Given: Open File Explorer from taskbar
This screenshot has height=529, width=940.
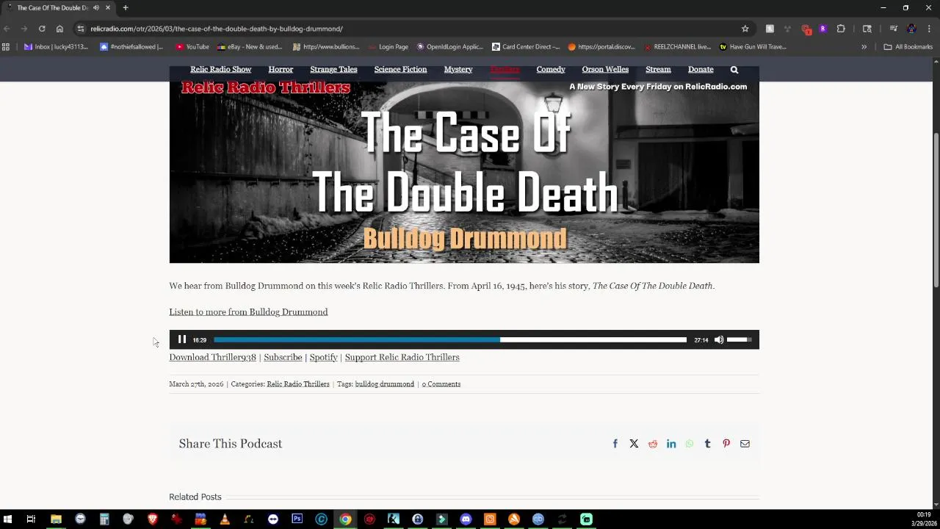Looking at the screenshot, I should [x=56, y=519].
